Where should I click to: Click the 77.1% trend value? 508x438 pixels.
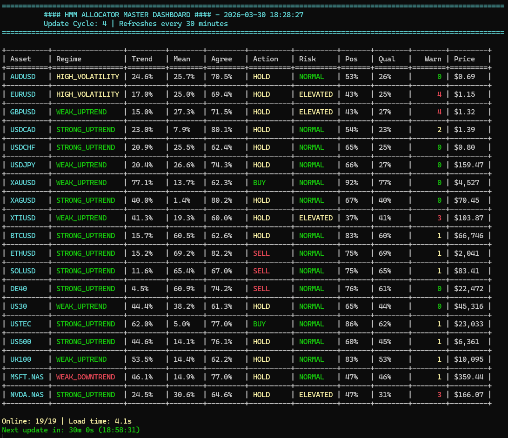click(x=142, y=183)
